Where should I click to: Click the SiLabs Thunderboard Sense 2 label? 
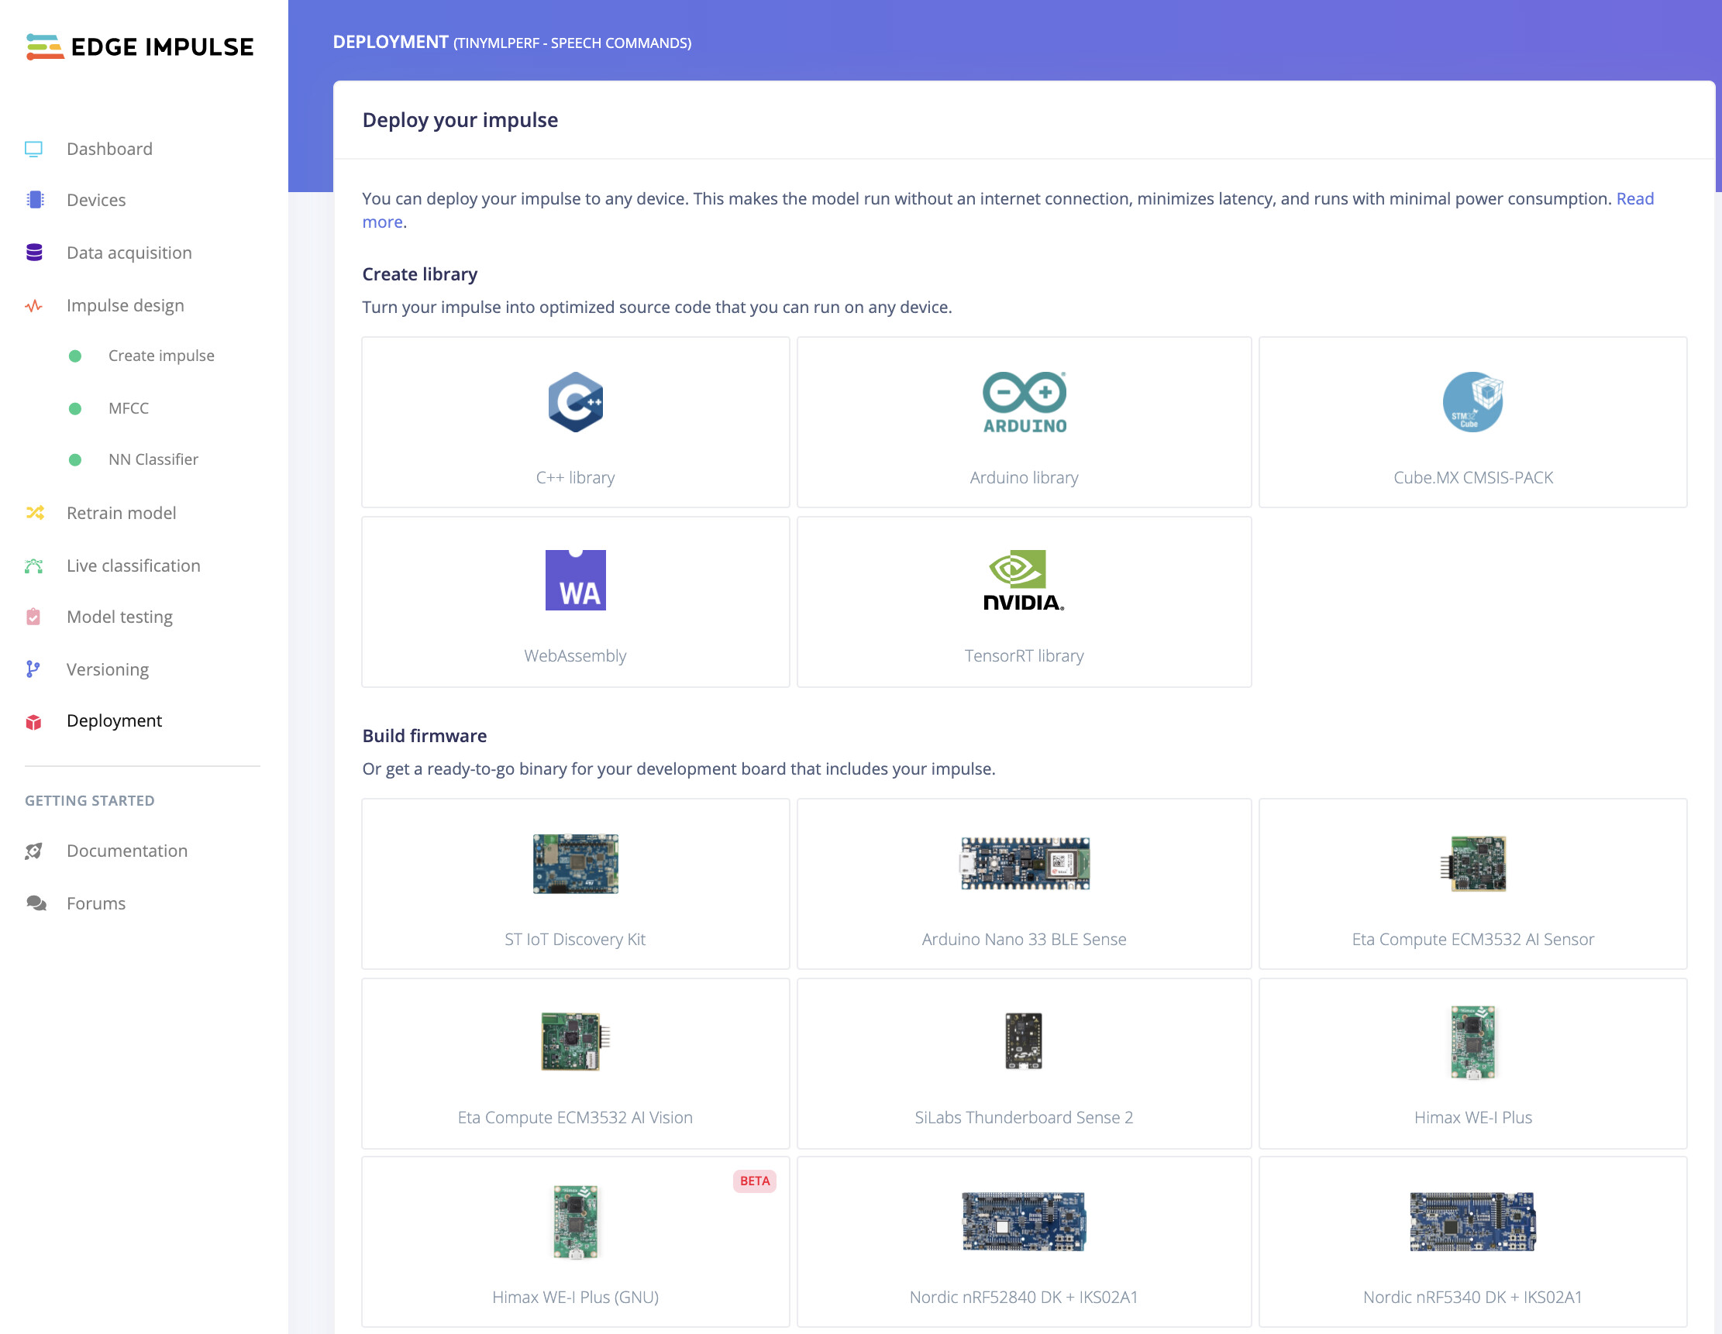pyautogui.click(x=1025, y=1118)
